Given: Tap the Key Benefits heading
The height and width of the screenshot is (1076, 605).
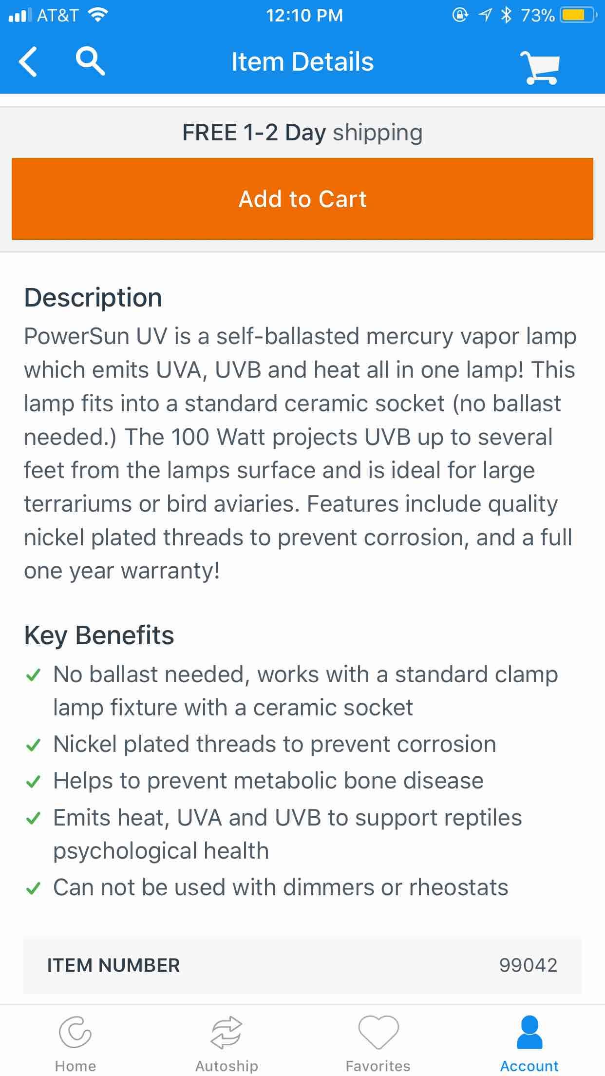Looking at the screenshot, I should 99,635.
